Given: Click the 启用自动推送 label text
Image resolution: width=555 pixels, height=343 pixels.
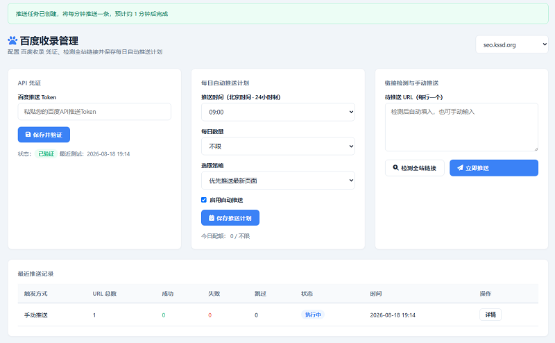Looking at the screenshot, I should [226, 200].
